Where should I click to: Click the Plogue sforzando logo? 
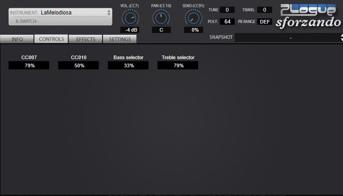point(308,16)
